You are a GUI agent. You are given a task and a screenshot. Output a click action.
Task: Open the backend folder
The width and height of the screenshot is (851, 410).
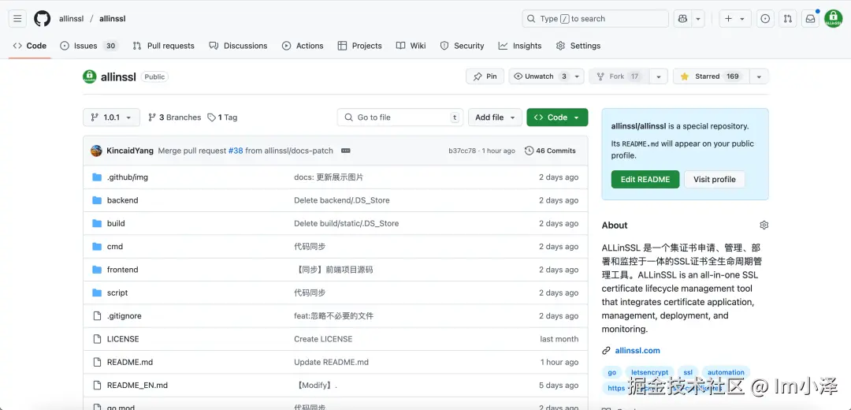tap(123, 200)
